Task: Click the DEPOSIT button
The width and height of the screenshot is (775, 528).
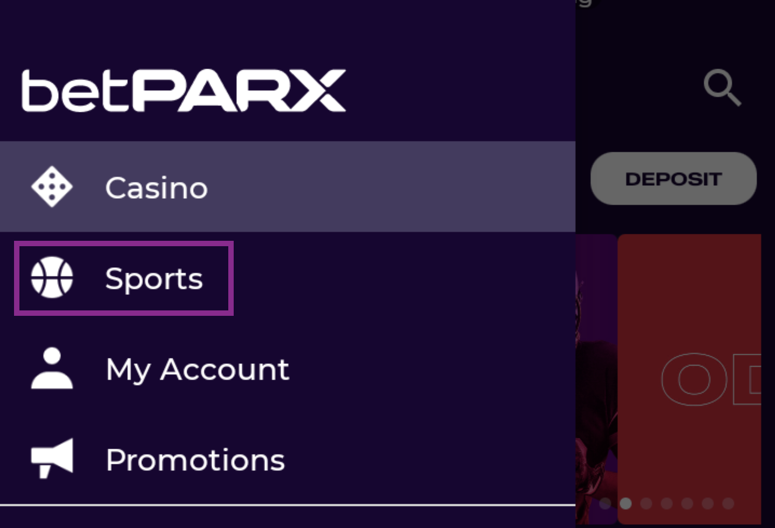Action: pyautogui.click(x=674, y=179)
